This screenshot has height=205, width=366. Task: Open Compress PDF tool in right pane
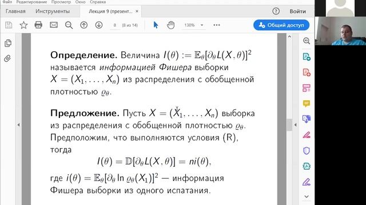pyautogui.click(x=307, y=166)
